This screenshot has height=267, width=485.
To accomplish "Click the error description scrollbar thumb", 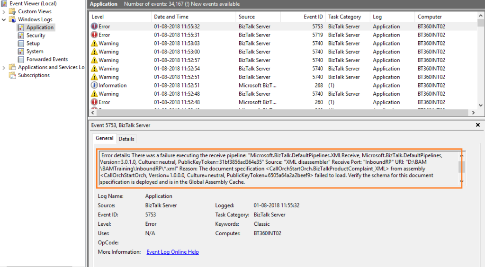I will pyautogui.click(x=461, y=167).
